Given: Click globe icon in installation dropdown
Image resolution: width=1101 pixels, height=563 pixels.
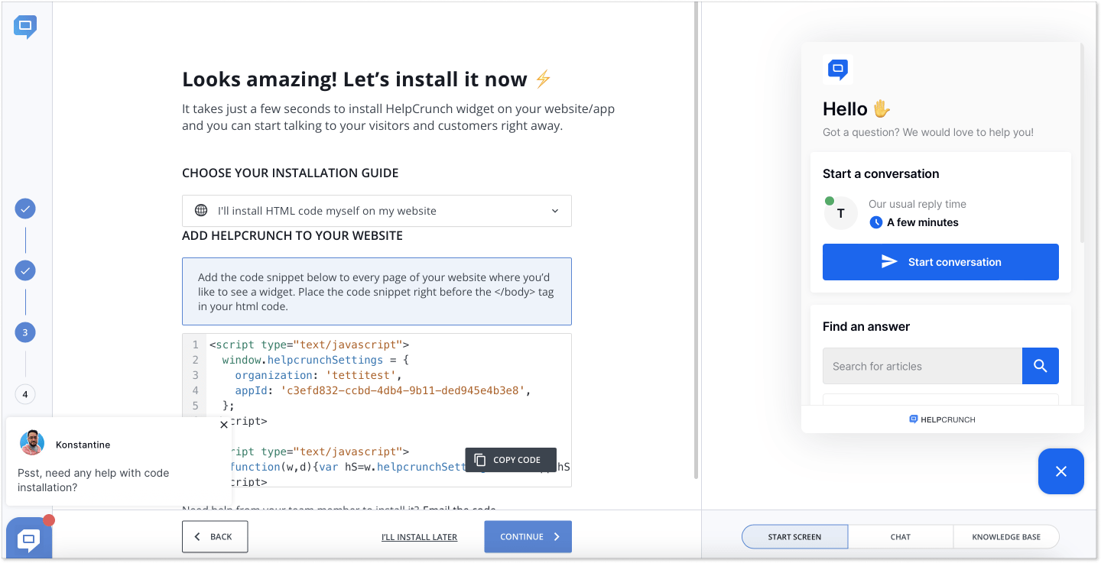Looking at the screenshot, I should [201, 210].
